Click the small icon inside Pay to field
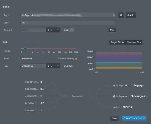The width and height of the screenshot is (151, 124). tap(114, 15)
